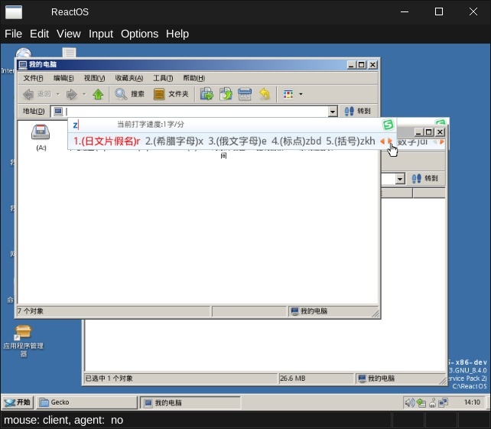Viewport: 491px width, 429px height.
Task: Click My Computer icon in title bar
Action: point(22,65)
